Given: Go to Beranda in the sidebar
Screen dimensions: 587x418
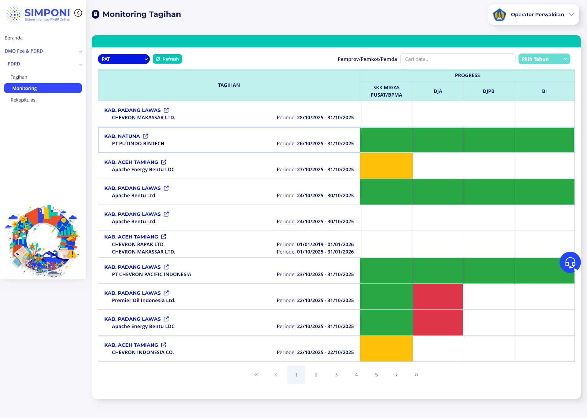Looking at the screenshot, I should pos(14,38).
